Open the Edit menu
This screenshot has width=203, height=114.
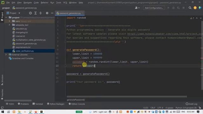(x=13, y=3)
